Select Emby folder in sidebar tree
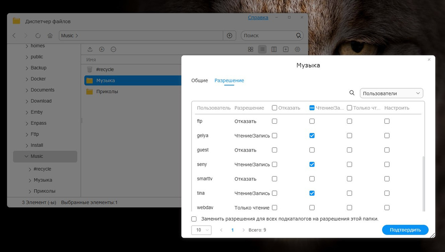The height and width of the screenshot is (252, 445). [x=37, y=112]
